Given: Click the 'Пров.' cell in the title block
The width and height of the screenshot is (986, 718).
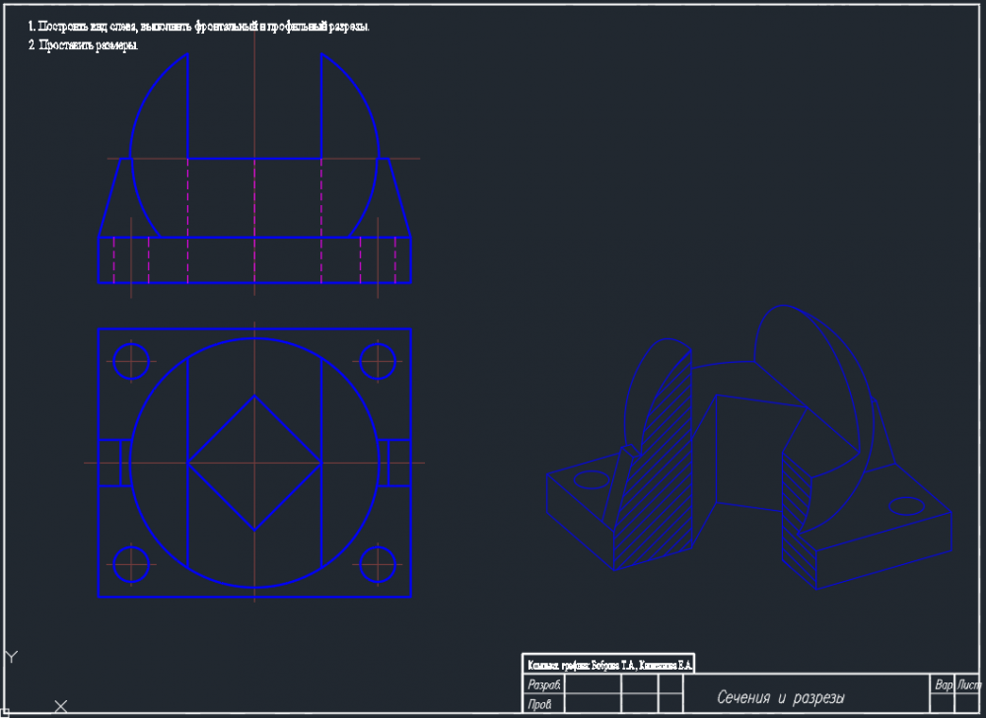Looking at the screenshot, I should pyautogui.click(x=539, y=705).
